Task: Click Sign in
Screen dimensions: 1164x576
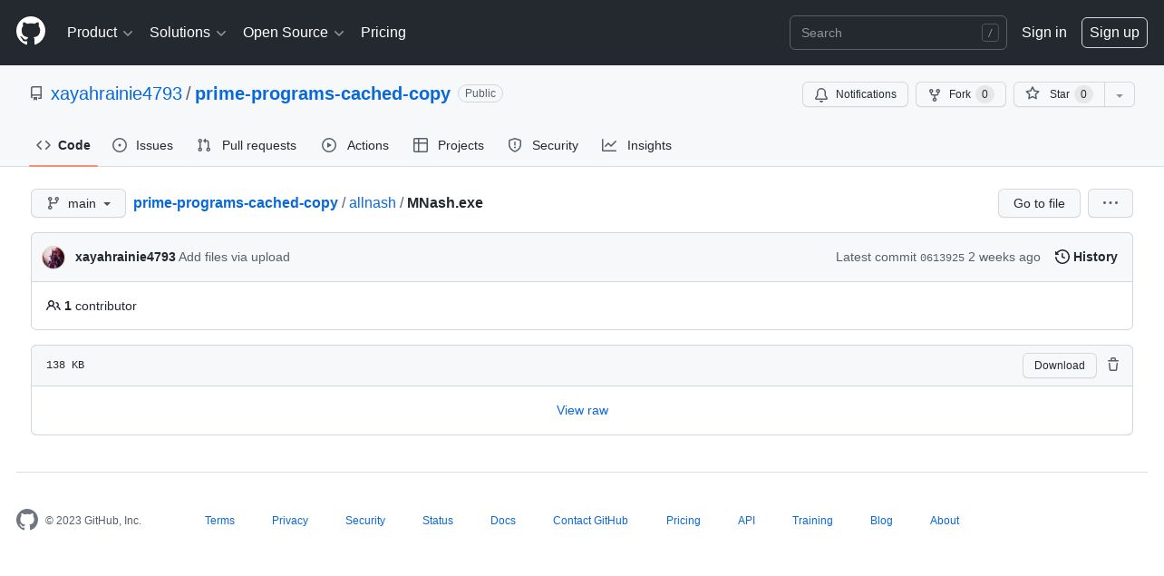Action: coord(1044,33)
